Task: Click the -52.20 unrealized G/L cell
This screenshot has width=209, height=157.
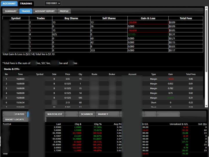Action: (185, 130)
